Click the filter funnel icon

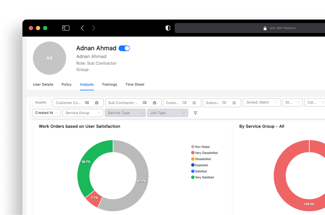pos(195,113)
